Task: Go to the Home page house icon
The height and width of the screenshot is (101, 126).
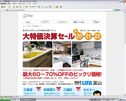Action: (x=20, y=7)
